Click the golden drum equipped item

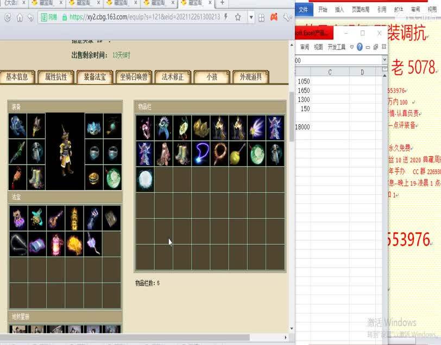[94, 178]
